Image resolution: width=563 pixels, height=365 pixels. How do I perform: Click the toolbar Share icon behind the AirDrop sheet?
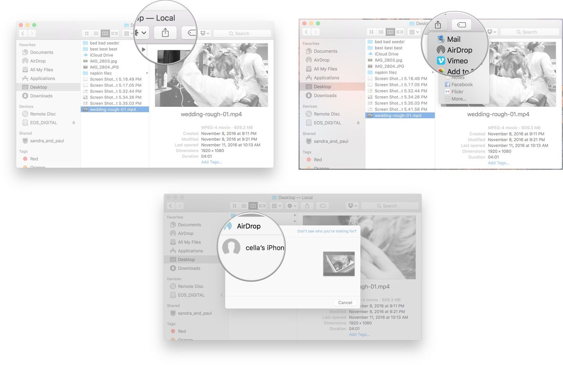[307, 206]
